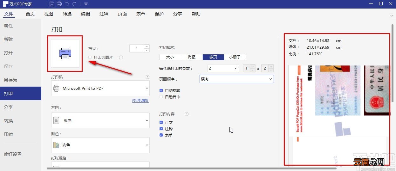
Task: Click the 拷贝 copies number field
Action: pyautogui.click(x=137, y=48)
